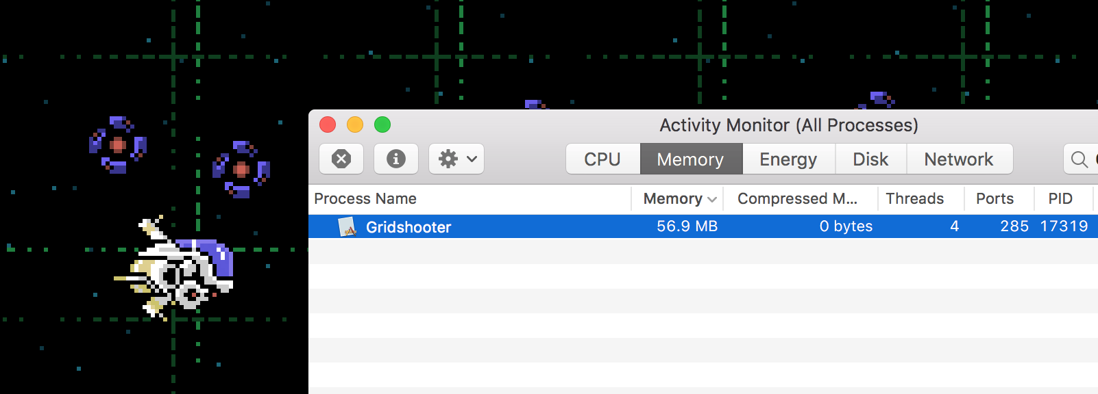The image size is (1098, 394).
Task: Click the right blue ring enemy
Action: point(241,169)
